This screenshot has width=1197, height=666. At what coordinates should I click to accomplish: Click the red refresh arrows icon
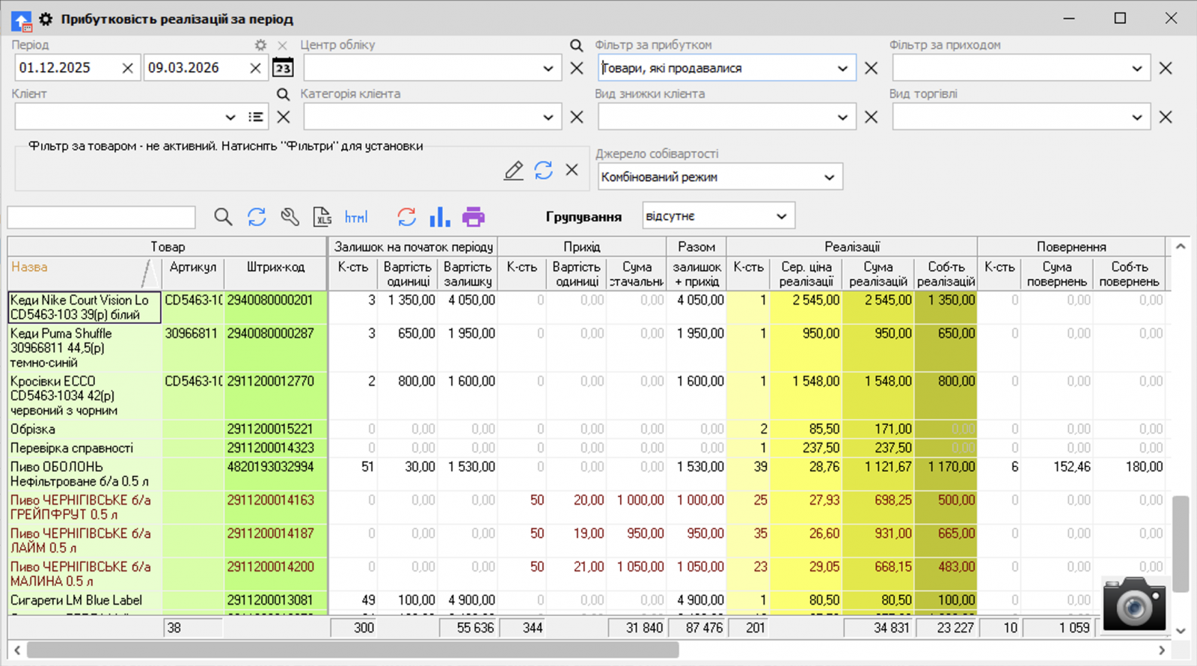pos(406,217)
